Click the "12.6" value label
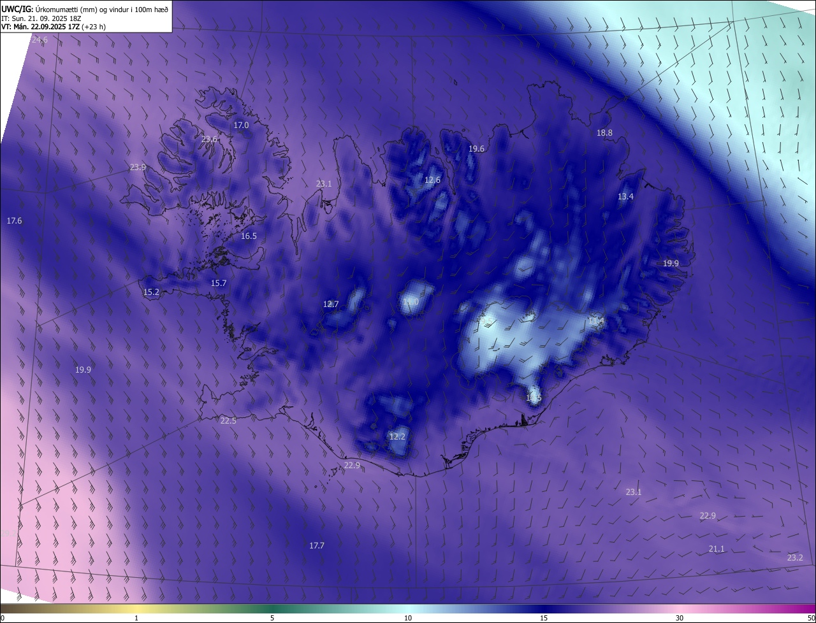Screen dimensions: 816x623 432,180
